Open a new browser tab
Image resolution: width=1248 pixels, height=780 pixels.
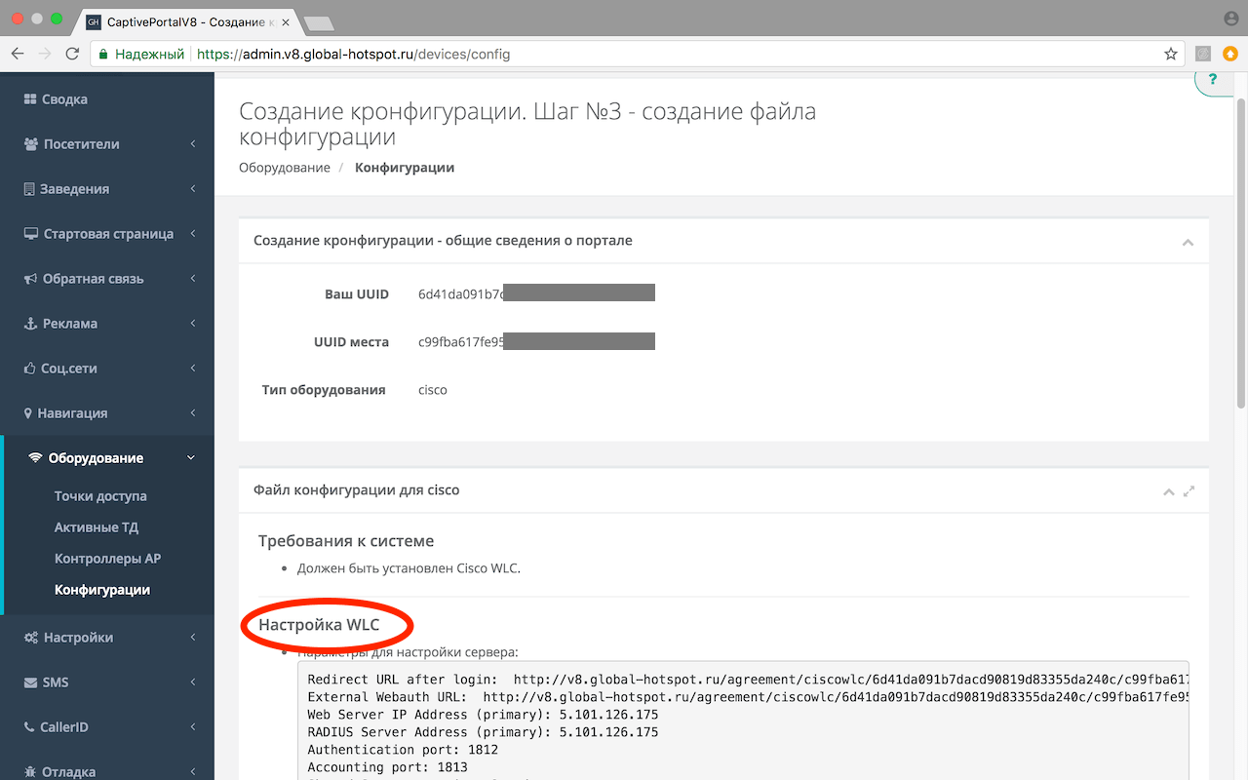tap(319, 22)
